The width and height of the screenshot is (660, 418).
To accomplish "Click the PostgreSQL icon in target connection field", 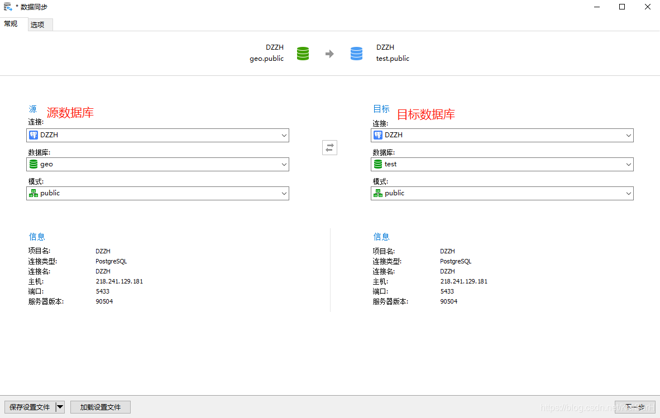I will (377, 134).
